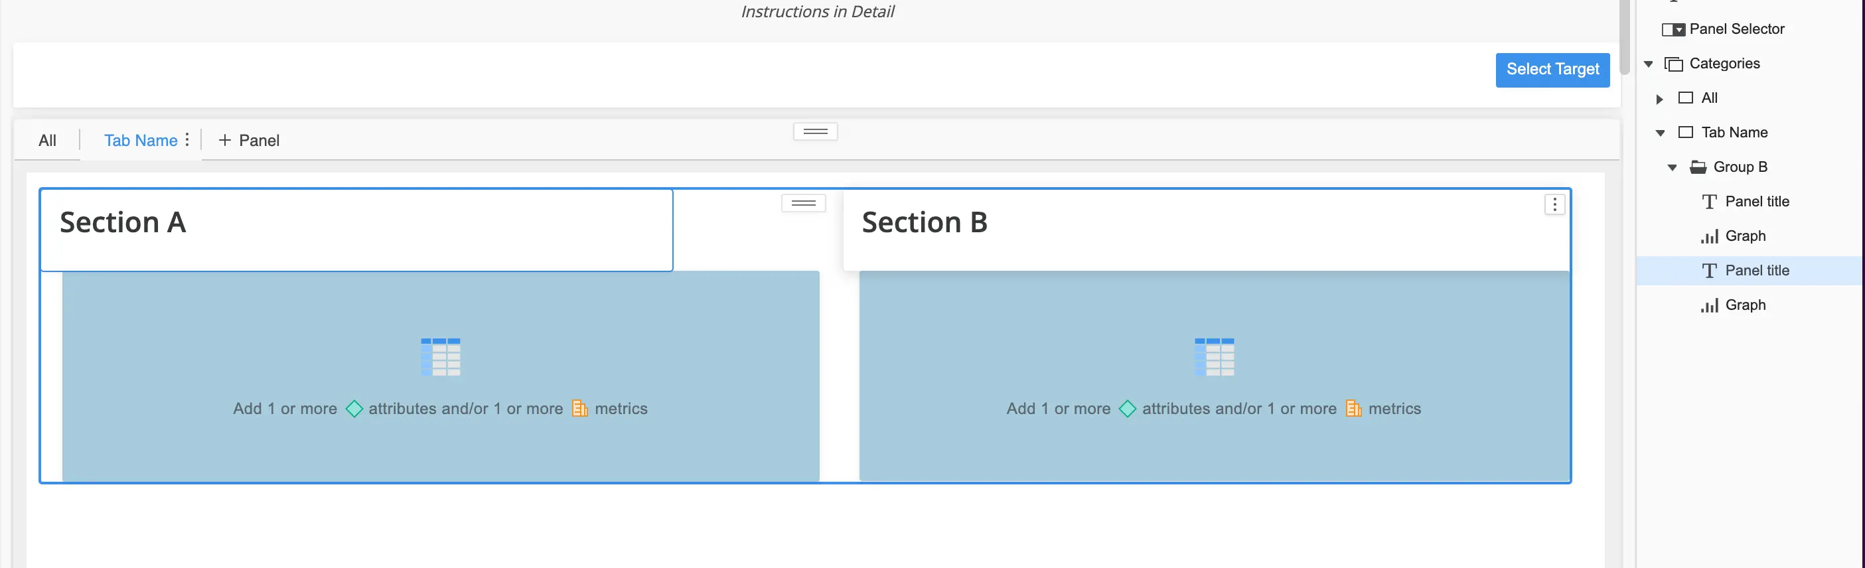
Task: Click the drag handle in the tab bar
Action: point(815,131)
